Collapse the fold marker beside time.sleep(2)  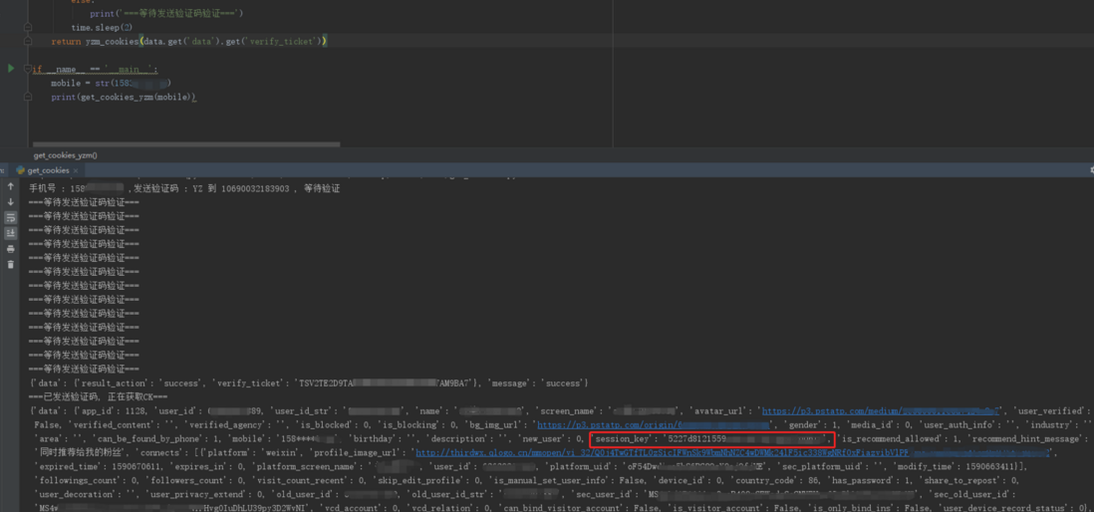click(27, 27)
